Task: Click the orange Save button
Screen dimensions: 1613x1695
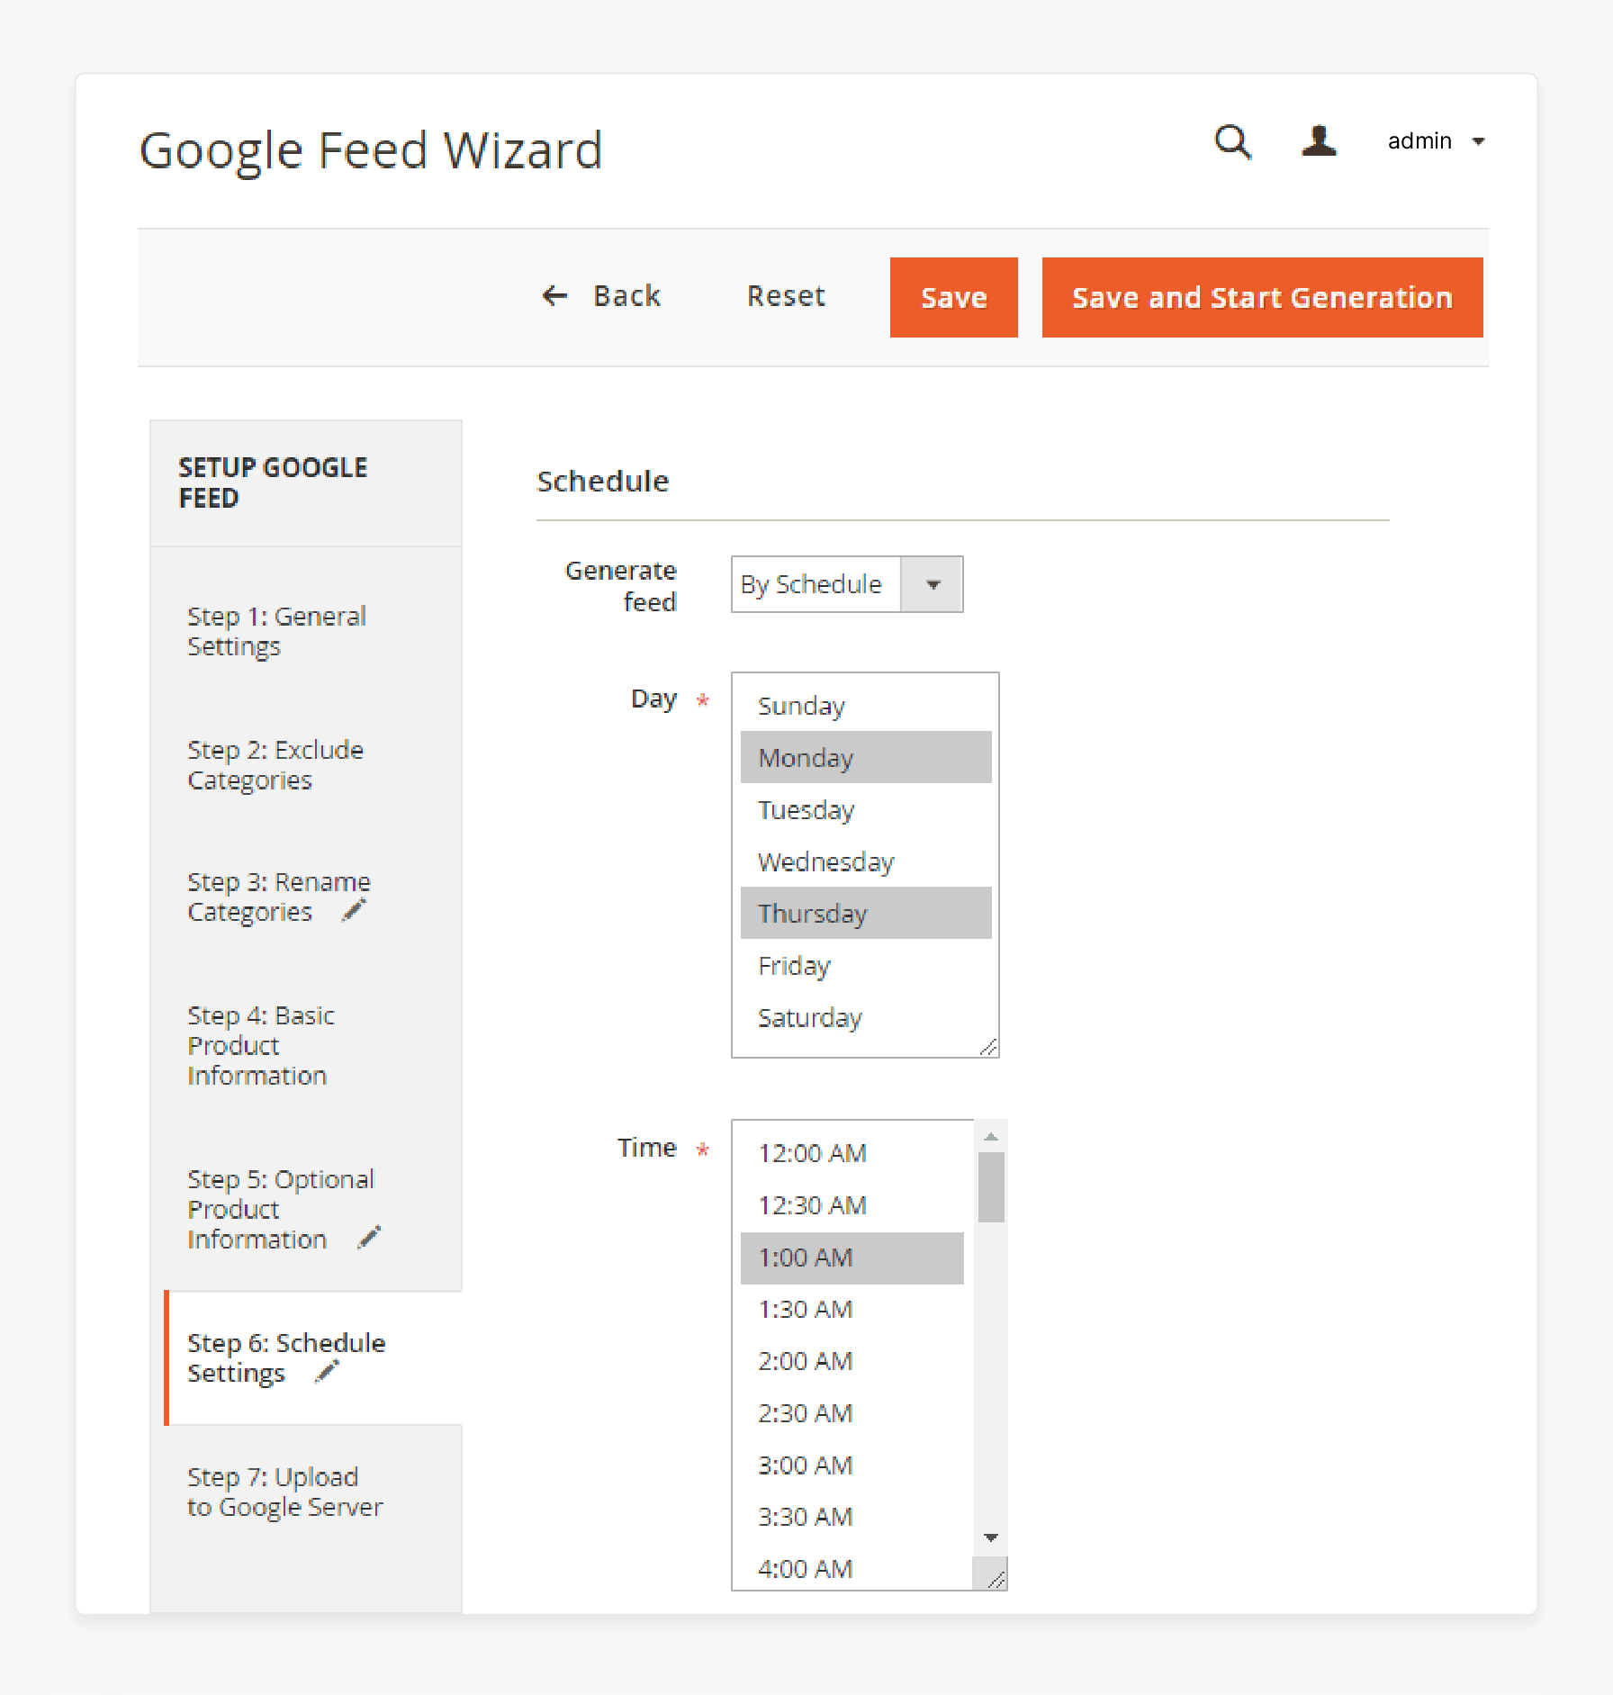Action: (953, 297)
